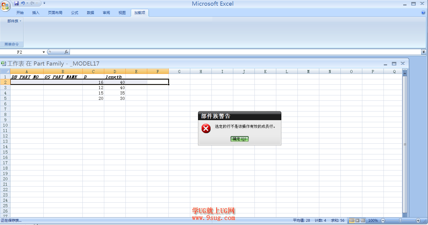The width and height of the screenshot is (428, 225).
Task: Click the zoom out minus button
Action: pyautogui.click(x=383, y=221)
